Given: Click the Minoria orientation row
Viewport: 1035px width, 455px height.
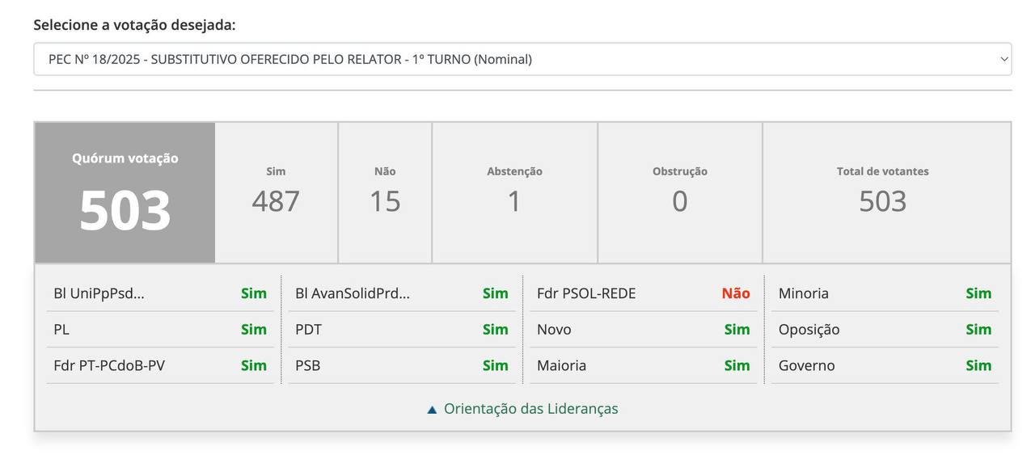Looking at the screenshot, I should pos(885,293).
